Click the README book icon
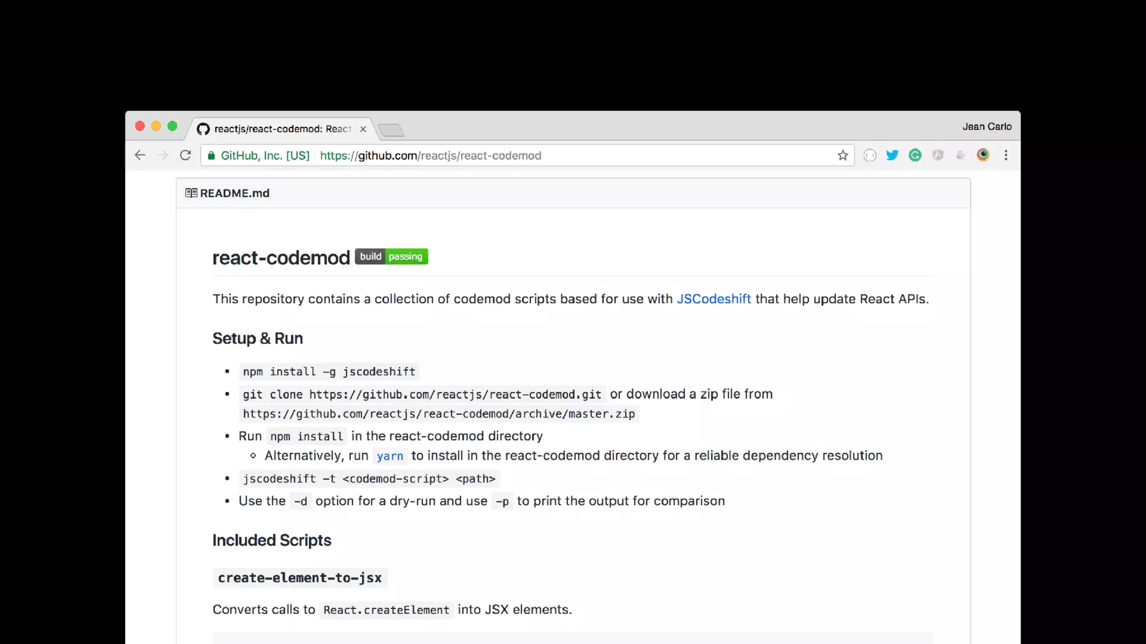Image resolution: width=1146 pixels, height=644 pixels. point(191,193)
